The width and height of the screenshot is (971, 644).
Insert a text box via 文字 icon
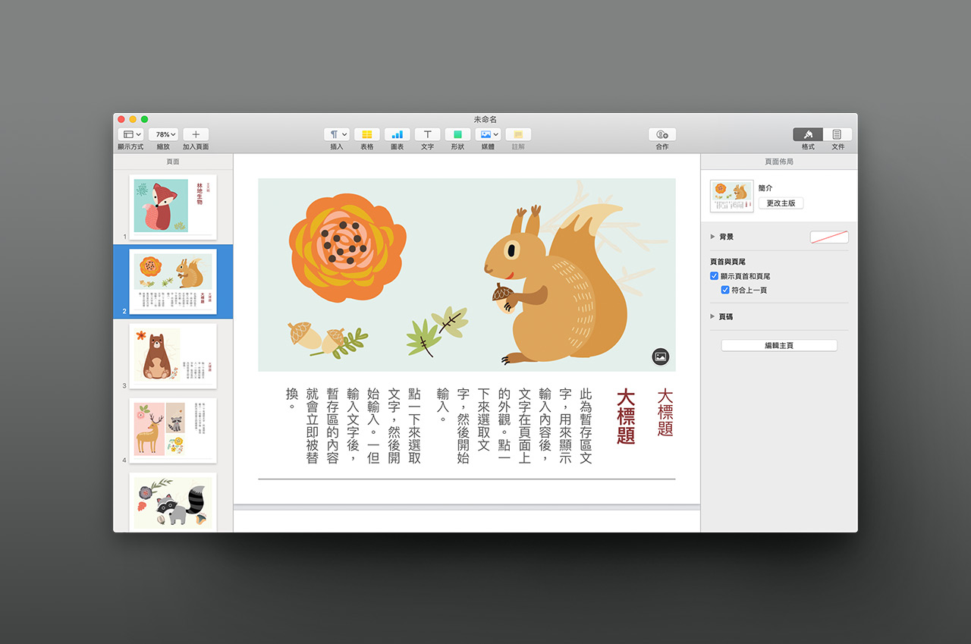[x=427, y=134]
